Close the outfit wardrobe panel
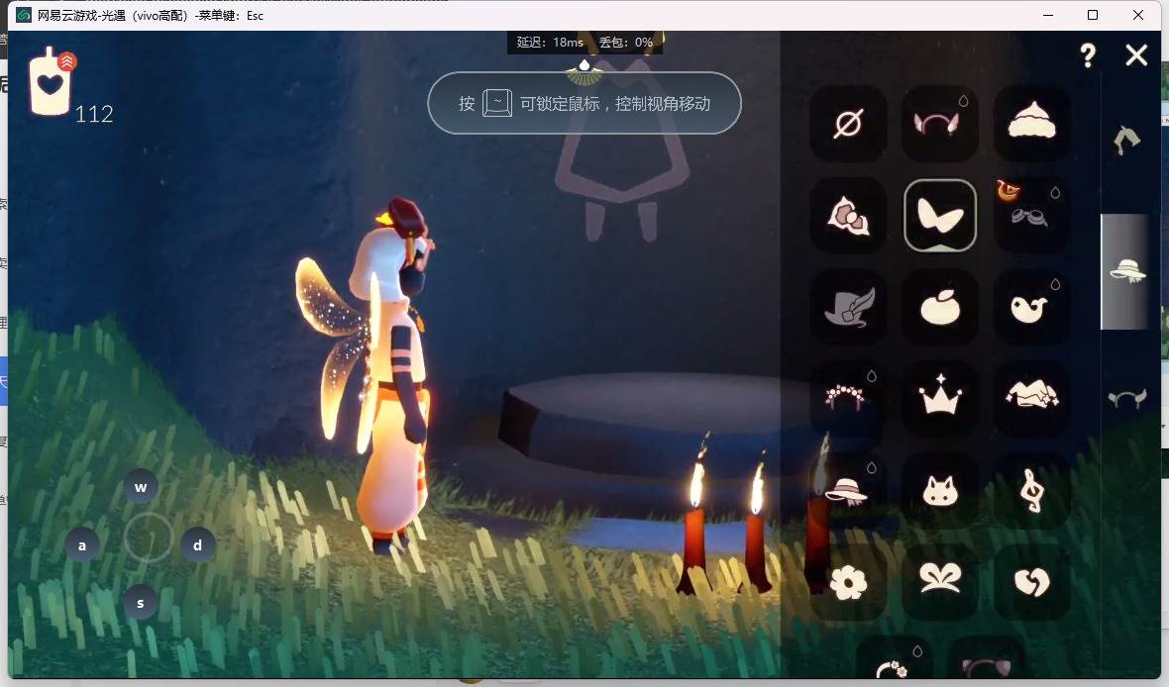 tap(1136, 55)
